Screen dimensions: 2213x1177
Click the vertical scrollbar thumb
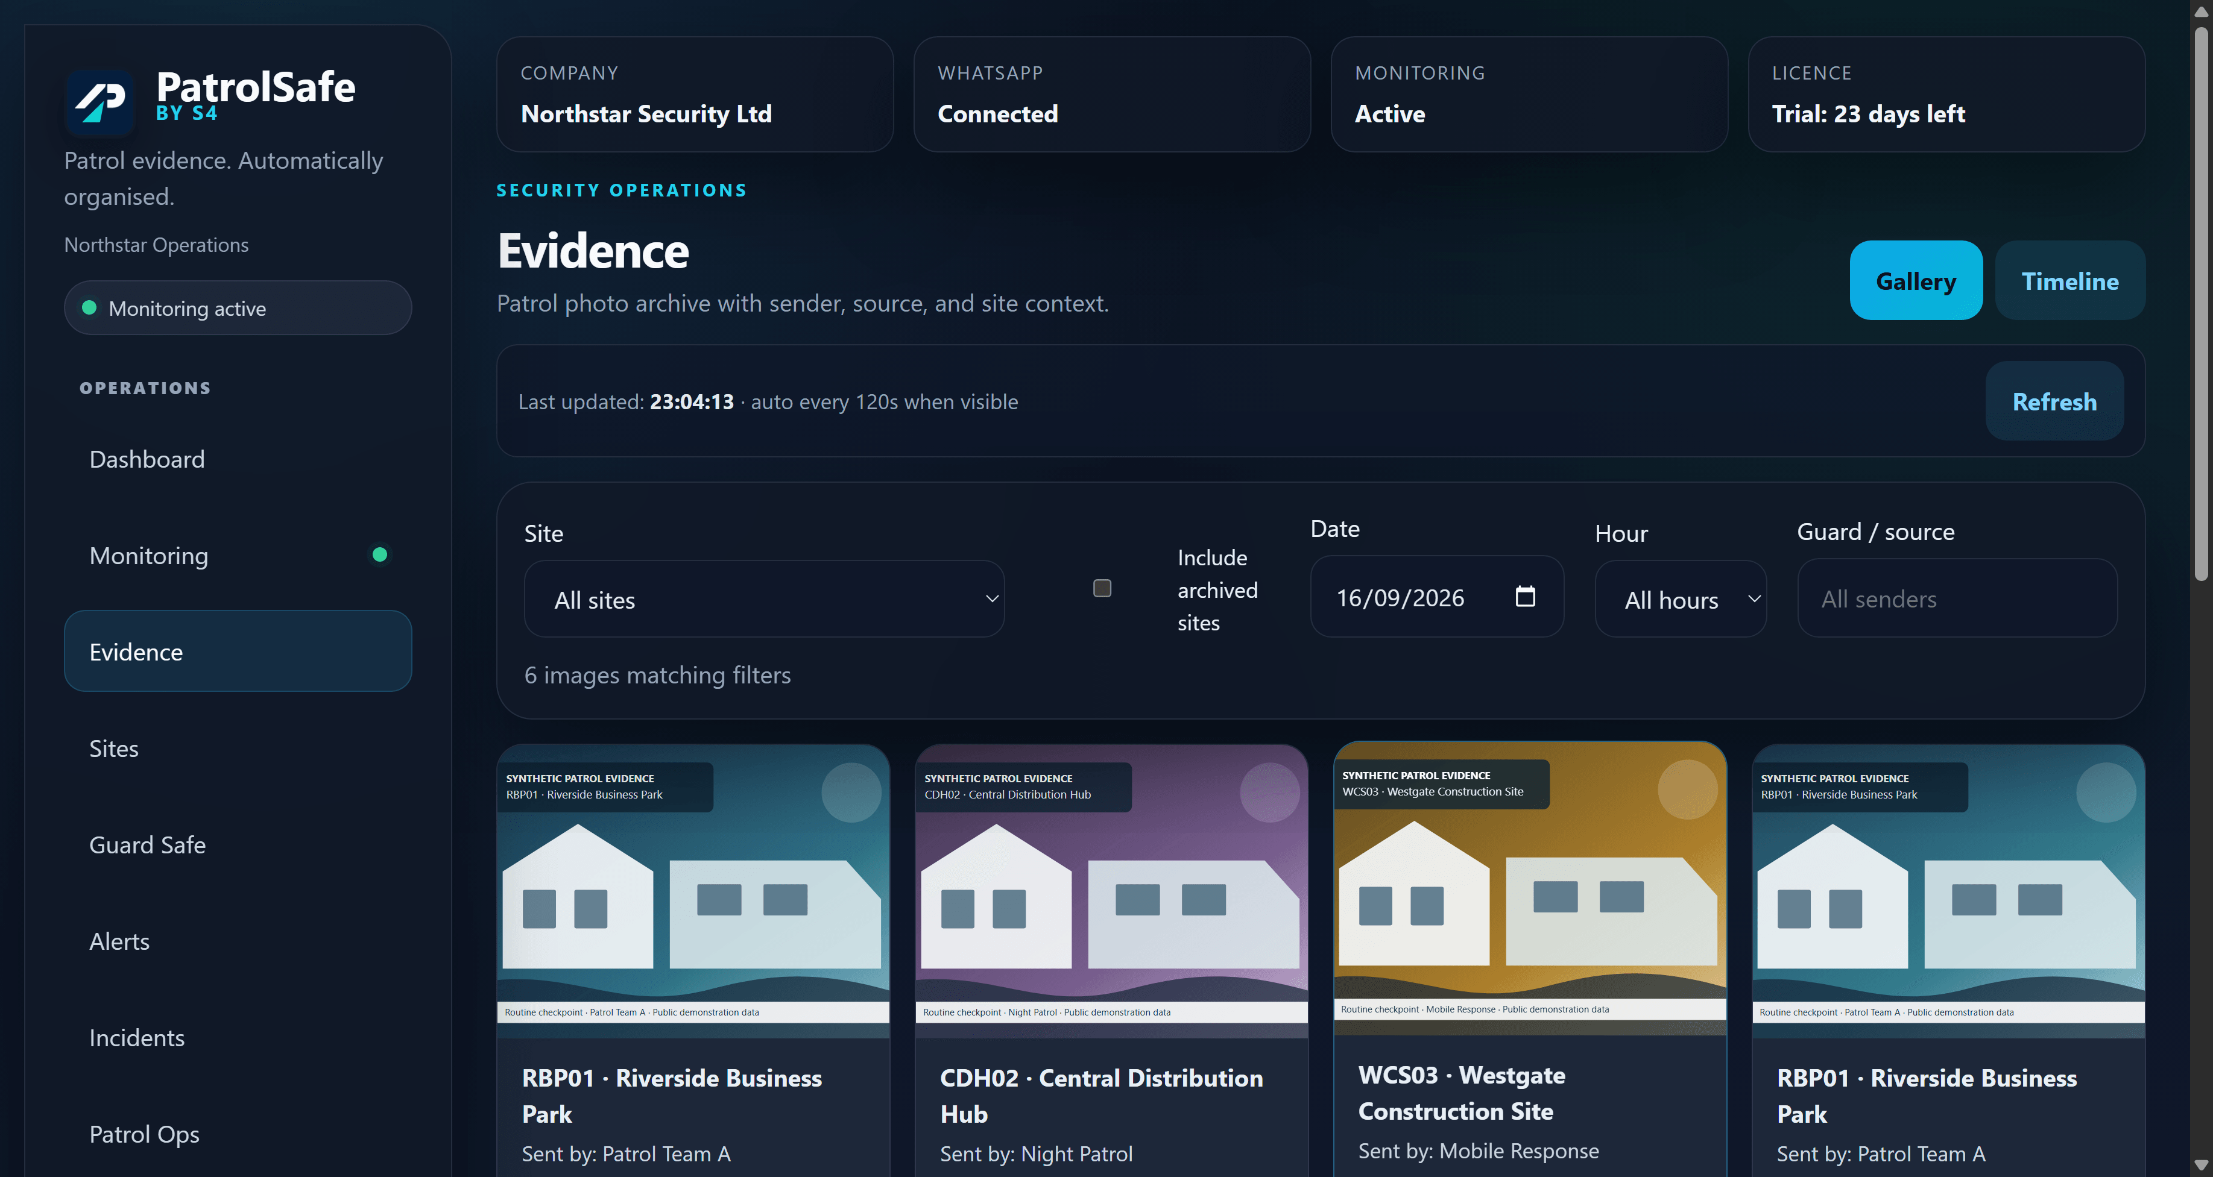coord(2201,303)
